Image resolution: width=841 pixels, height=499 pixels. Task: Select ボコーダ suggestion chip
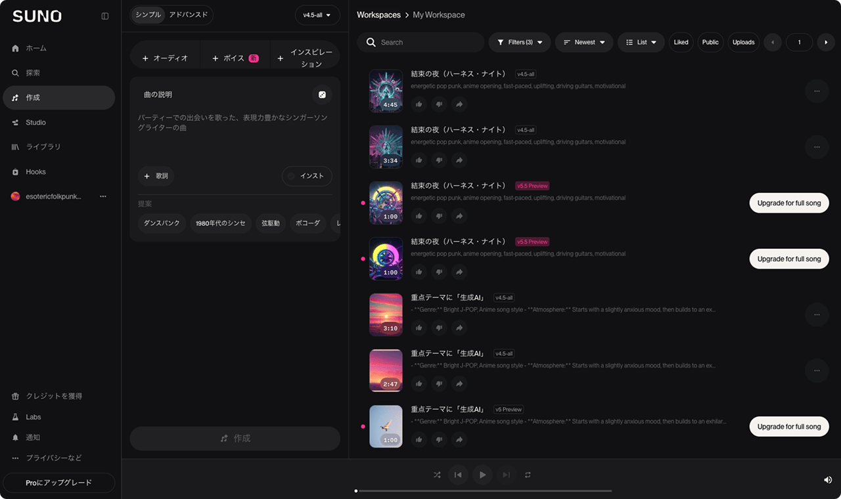click(307, 223)
